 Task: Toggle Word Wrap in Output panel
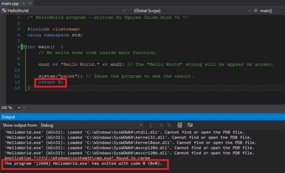(x=190, y=125)
